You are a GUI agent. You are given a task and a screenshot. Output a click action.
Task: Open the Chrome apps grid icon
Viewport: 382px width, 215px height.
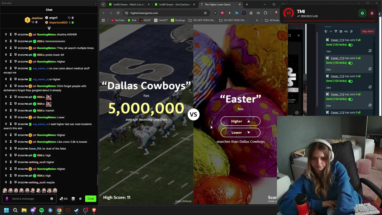point(103,20)
